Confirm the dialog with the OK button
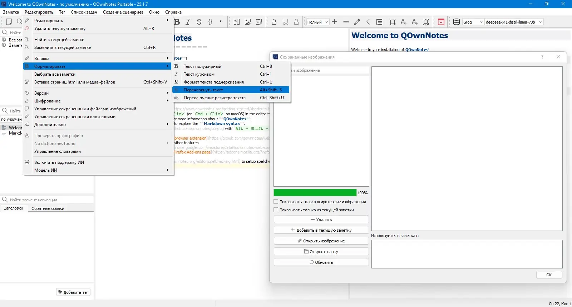Viewport: 572px width, 307px height. coord(549,275)
